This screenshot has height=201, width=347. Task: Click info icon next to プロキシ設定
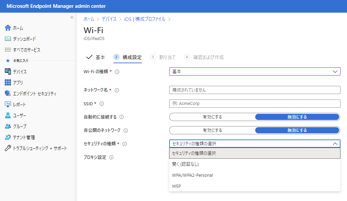112,157
